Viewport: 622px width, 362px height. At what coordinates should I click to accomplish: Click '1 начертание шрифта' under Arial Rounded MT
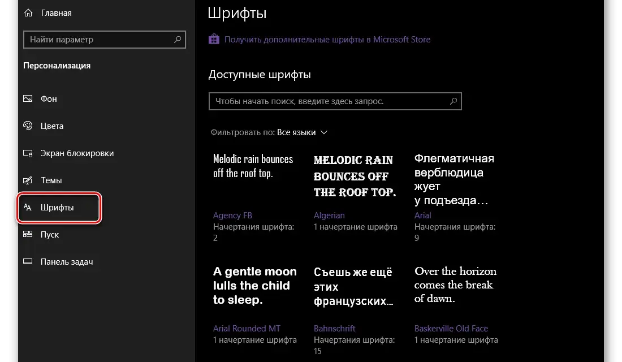(x=254, y=340)
